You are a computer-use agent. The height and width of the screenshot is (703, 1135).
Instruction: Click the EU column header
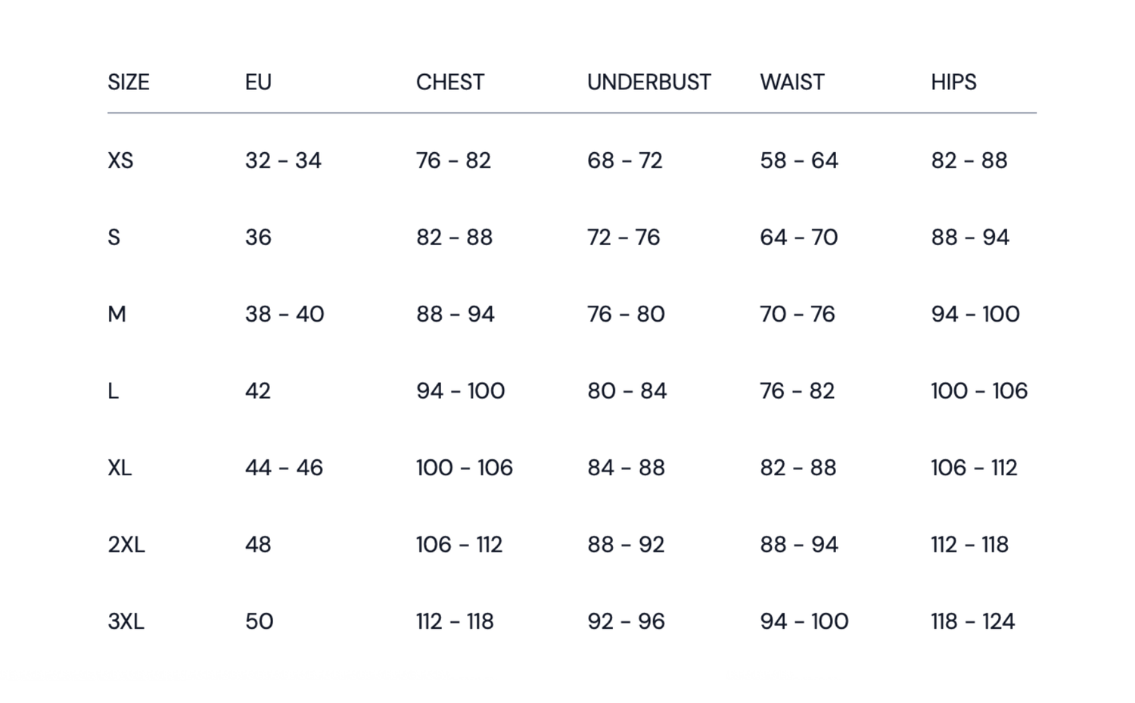coord(258,82)
